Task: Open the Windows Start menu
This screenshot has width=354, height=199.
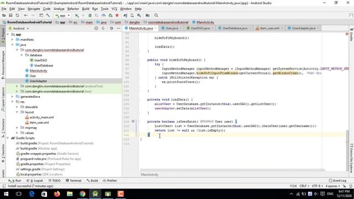Action: click(6, 194)
